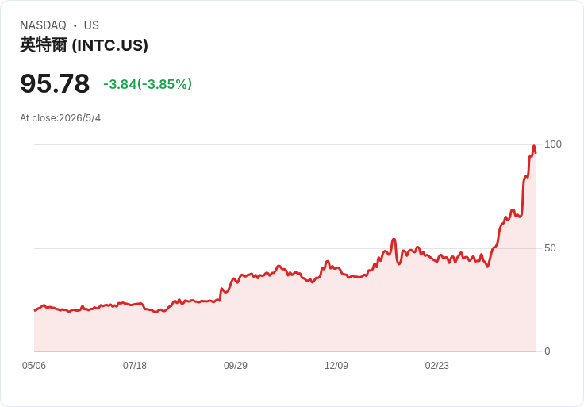Image resolution: width=584 pixels, height=407 pixels.
Task: Click the 100 price axis label
Action: pyautogui.click(x=553, y=144)
